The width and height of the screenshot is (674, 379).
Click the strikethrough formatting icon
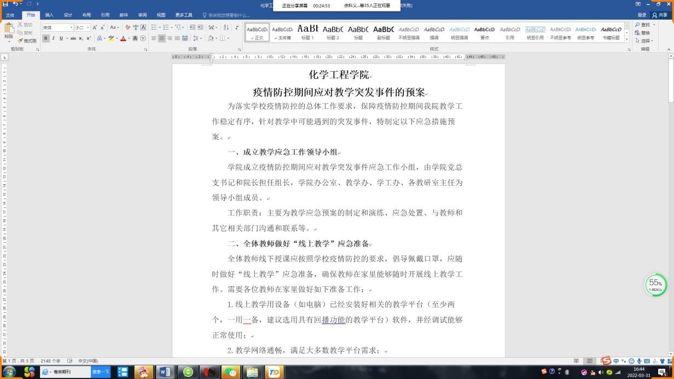coord(74,38)
